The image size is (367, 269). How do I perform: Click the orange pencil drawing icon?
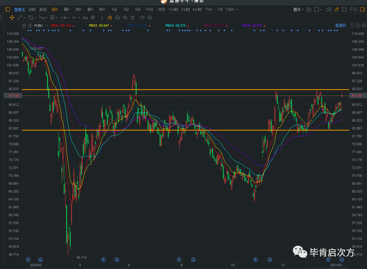click(x=337, y=10)
